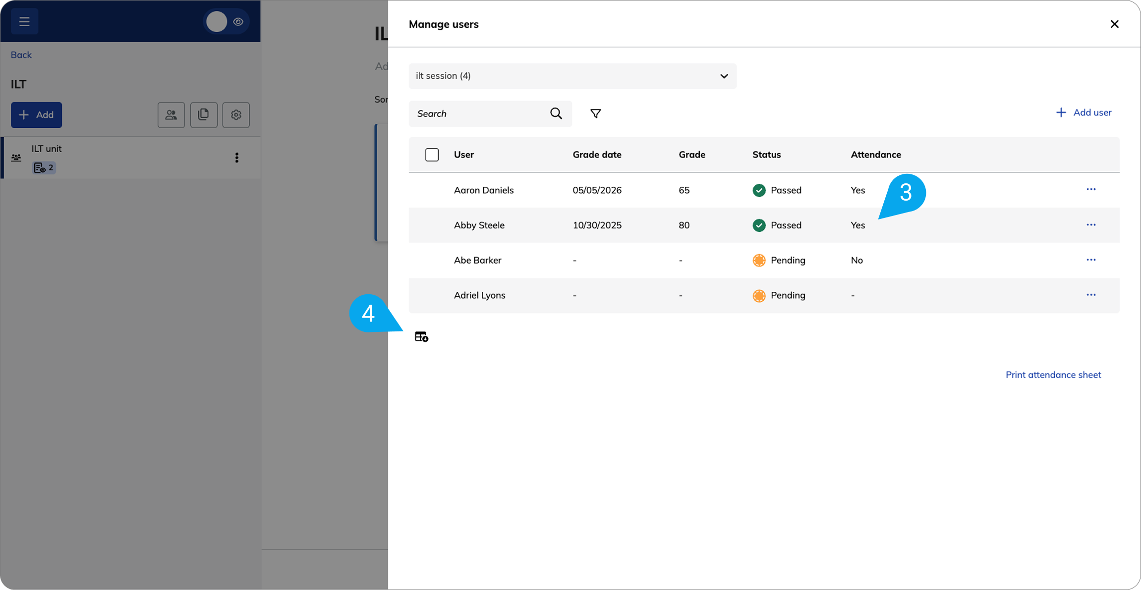Tick the select-all users checkbox
The image size is (1141, 590).
coord(432,155)
